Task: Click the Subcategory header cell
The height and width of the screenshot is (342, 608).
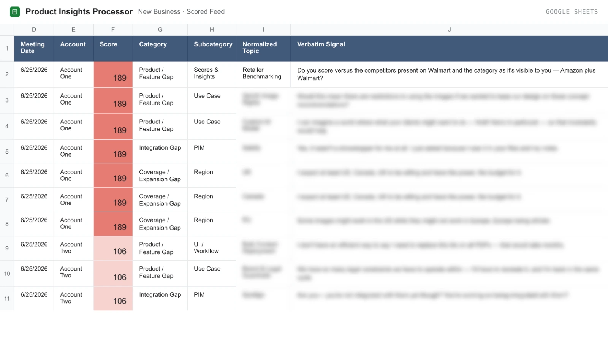Action: [x=212, y=48]
